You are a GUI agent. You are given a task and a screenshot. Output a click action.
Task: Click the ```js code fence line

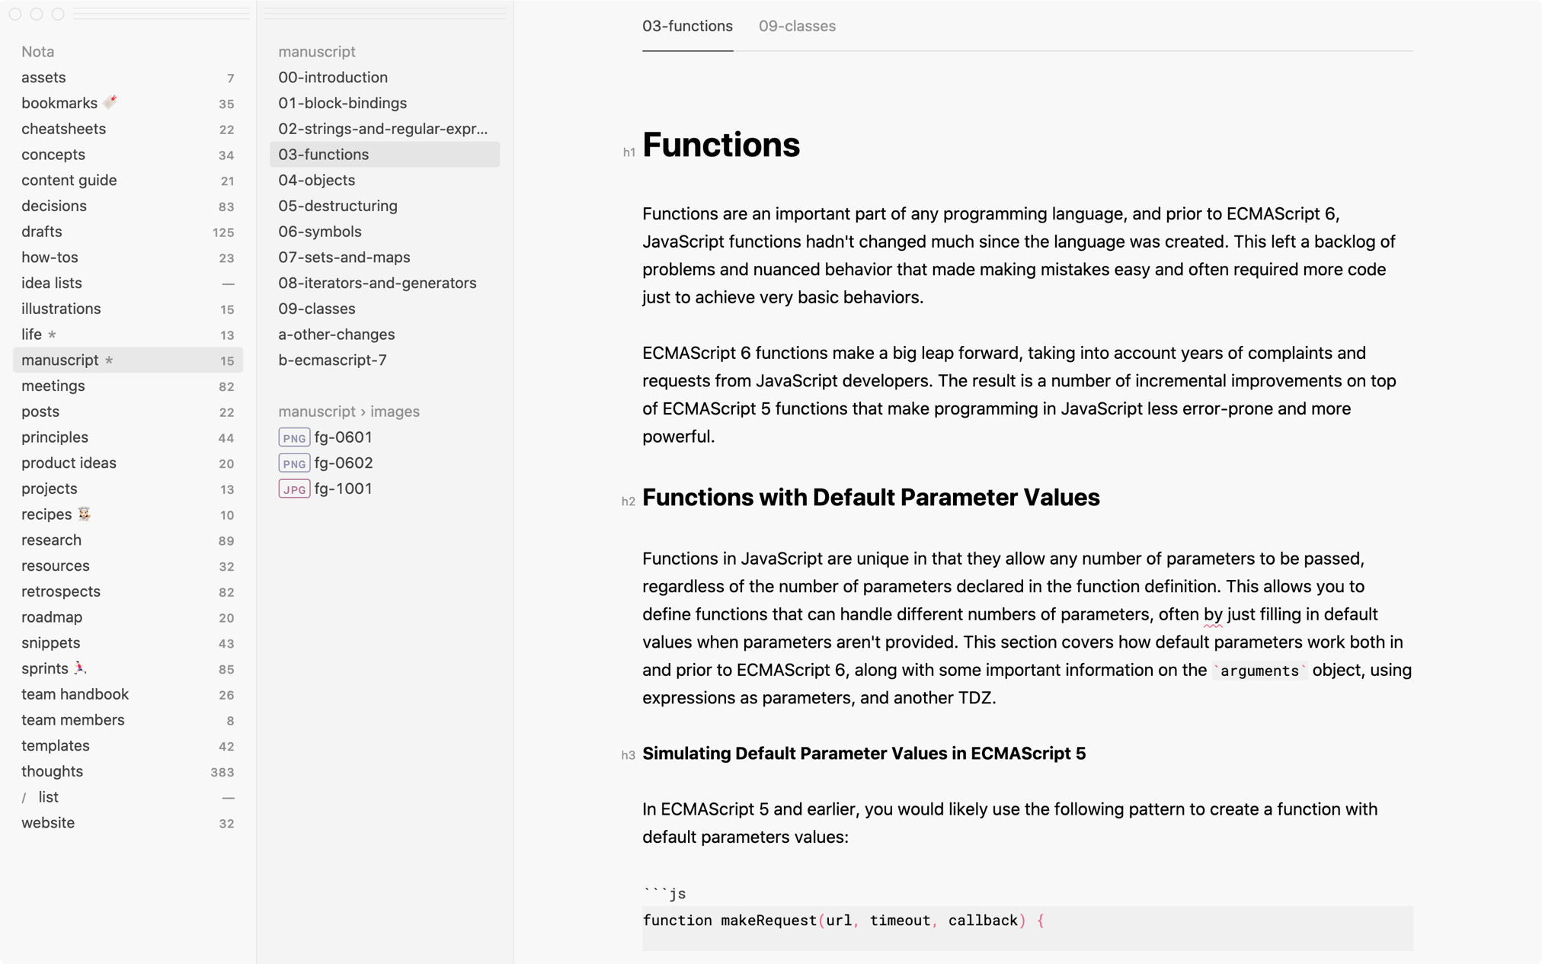(x=664, y=893)
